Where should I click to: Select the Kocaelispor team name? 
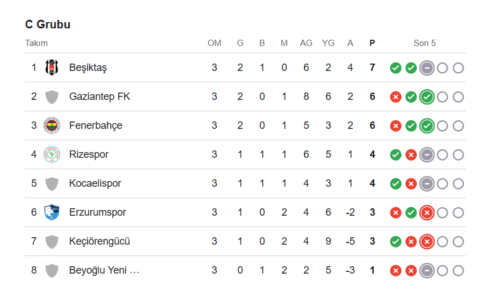pyautogui.click(x=95, y=183)
